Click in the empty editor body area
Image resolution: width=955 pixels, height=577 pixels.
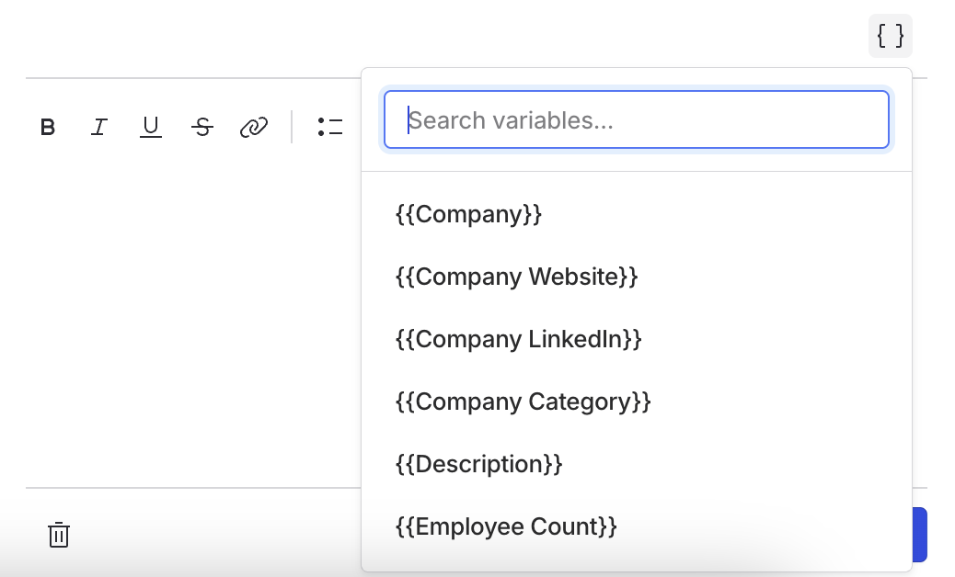tap(184, 322)
